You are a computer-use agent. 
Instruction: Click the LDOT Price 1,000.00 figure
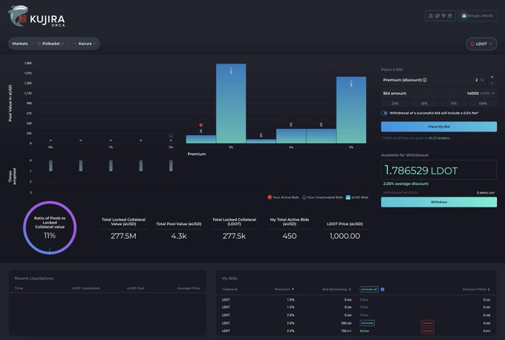point(345,236)
